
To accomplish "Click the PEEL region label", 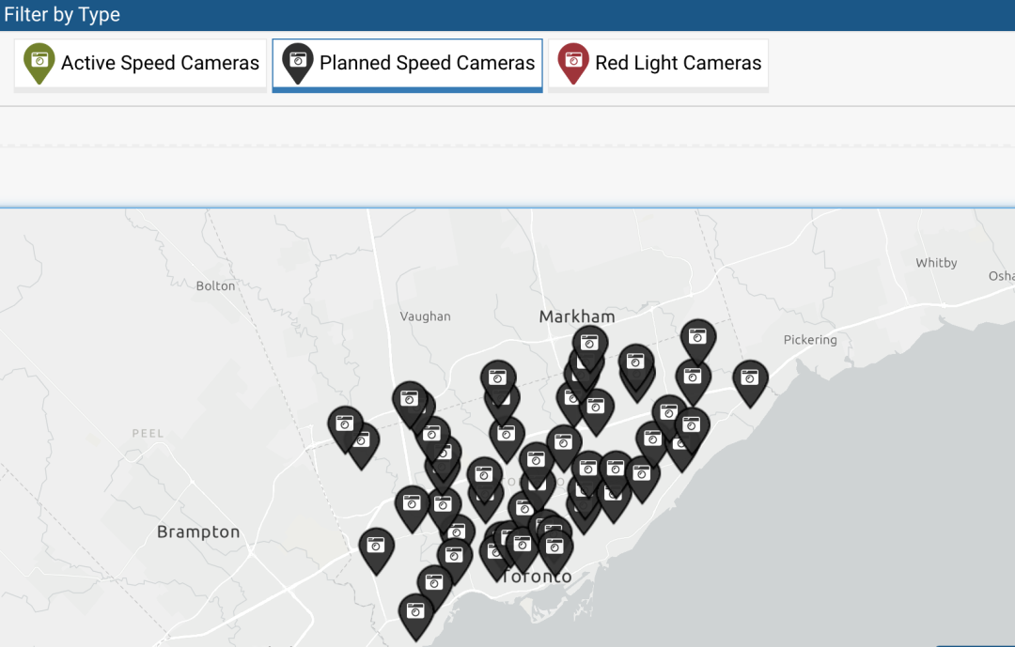I will pyautogui.click(x=148, y=434).
